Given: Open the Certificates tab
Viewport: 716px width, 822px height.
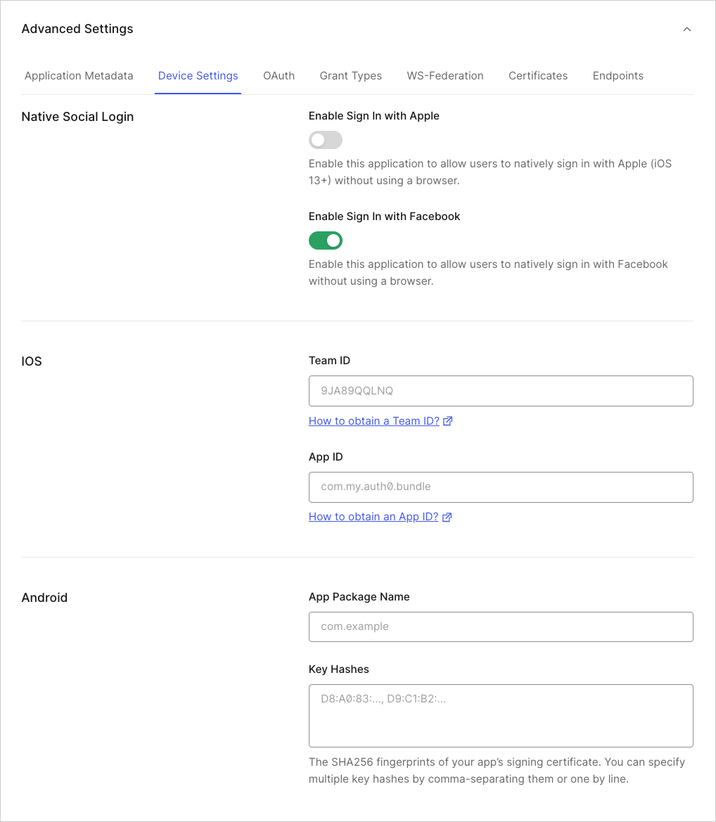Looking at the screenshot, I should coord(537,75).
